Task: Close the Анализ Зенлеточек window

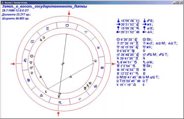Action: pos(181,2)
